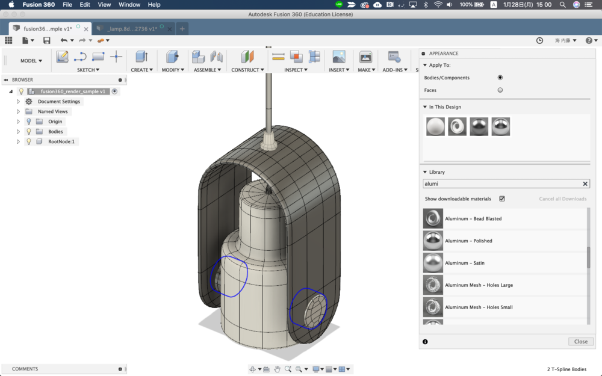The width and height of the screenshot is (602, 376).
Task: Click the alumi library search field
Action: pos(501,184)
